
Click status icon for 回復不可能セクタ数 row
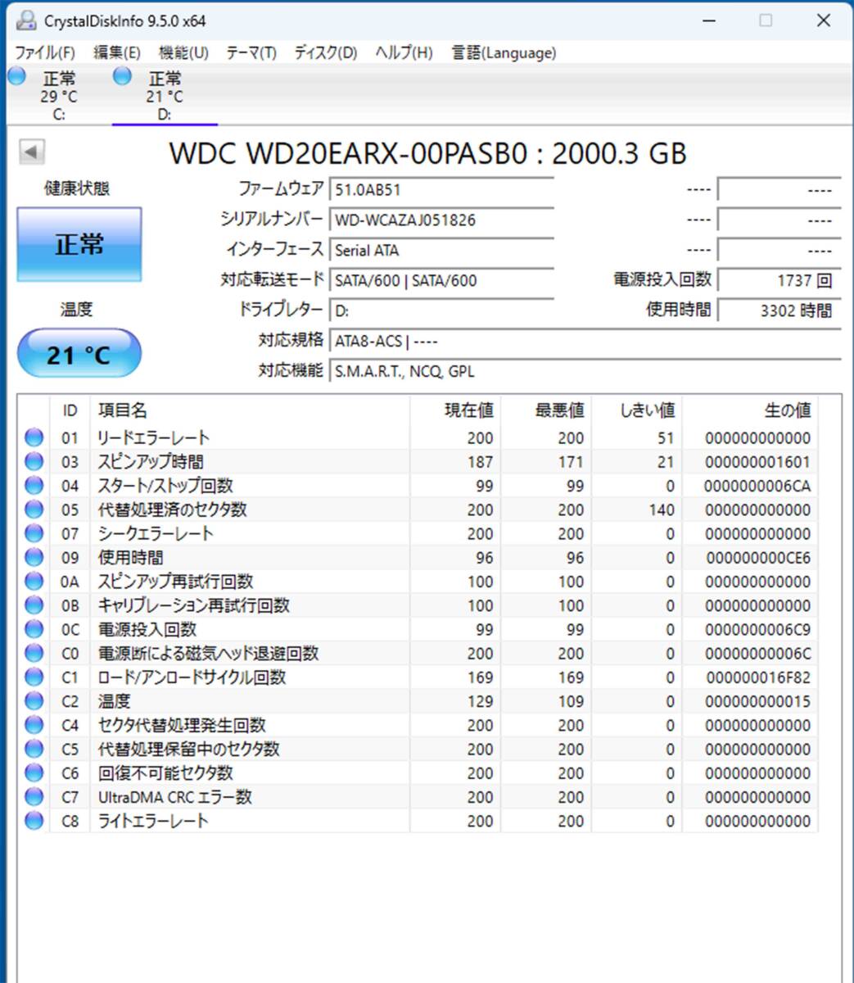pos(34,773)
